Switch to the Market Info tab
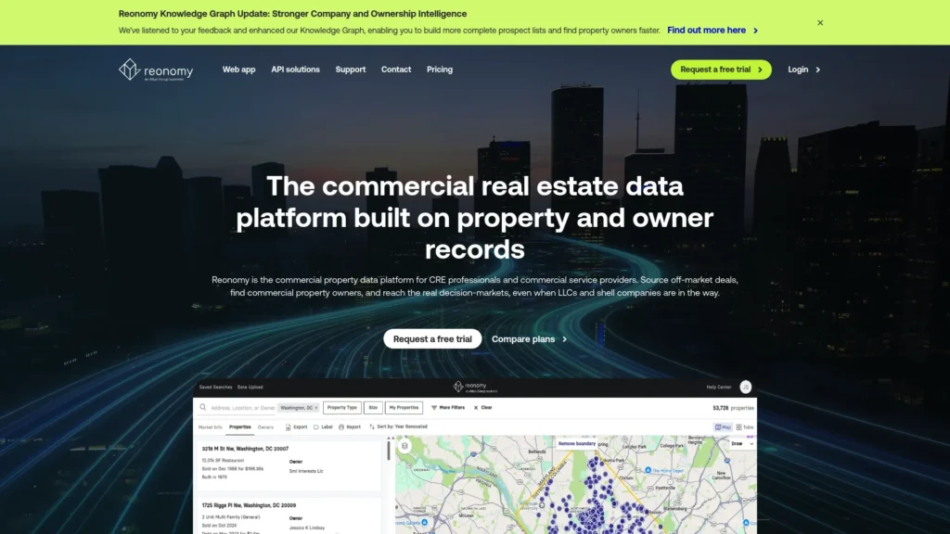 pyautogui.click(x=211, y=427)
